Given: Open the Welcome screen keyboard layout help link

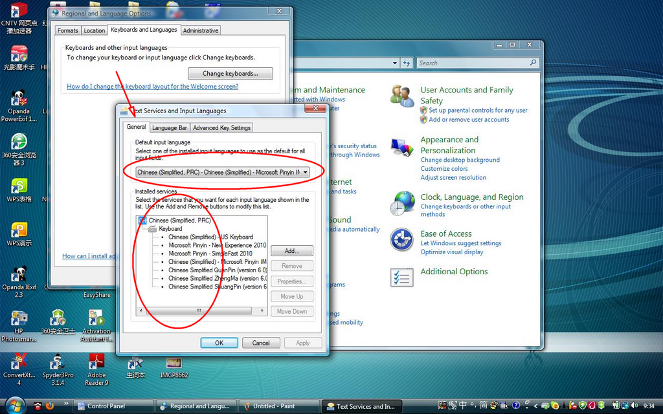Looking at the screenshot, I should click(153, 86).
